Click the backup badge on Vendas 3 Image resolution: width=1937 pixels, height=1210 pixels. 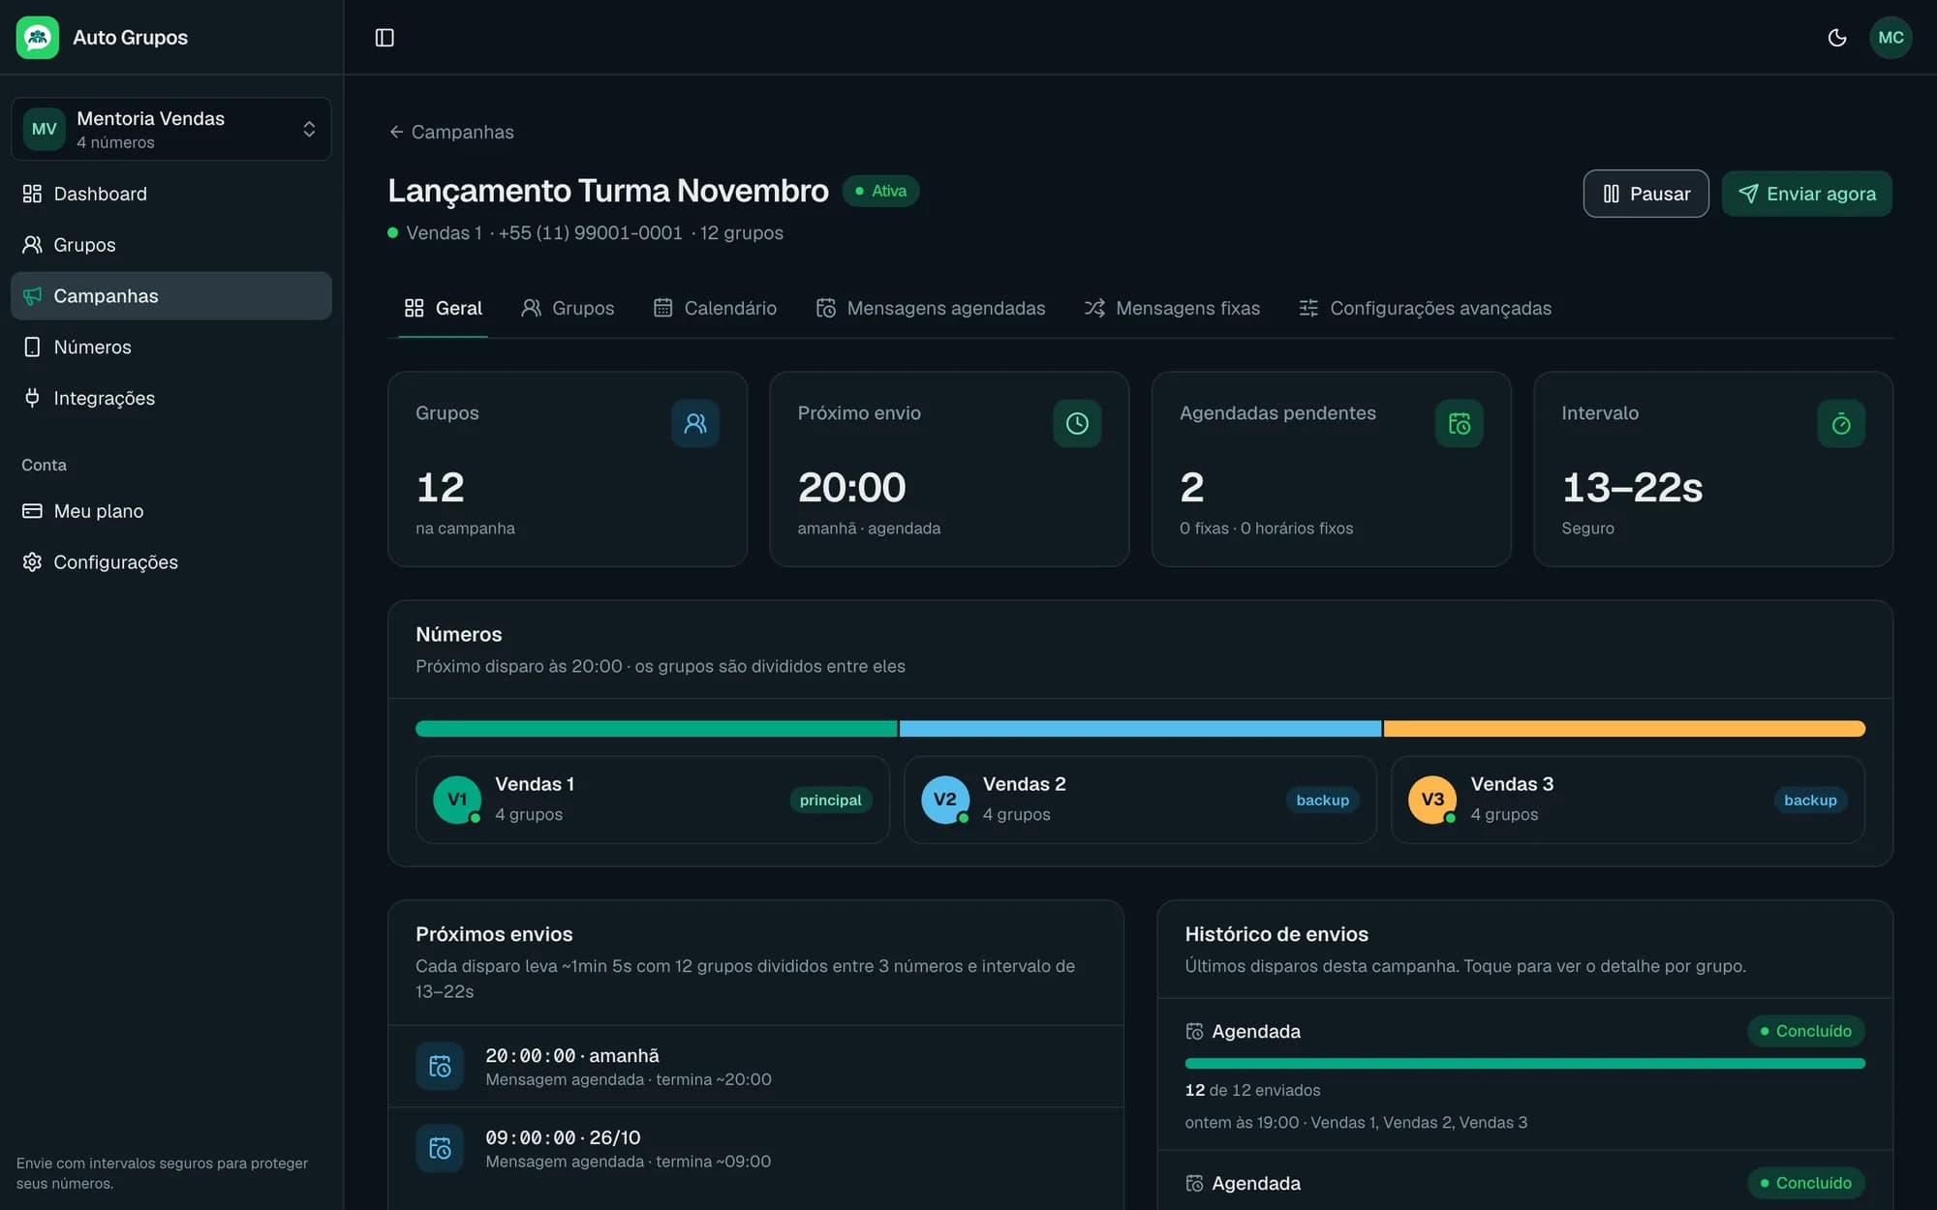pyautogui.click(x=1810, y=800)
